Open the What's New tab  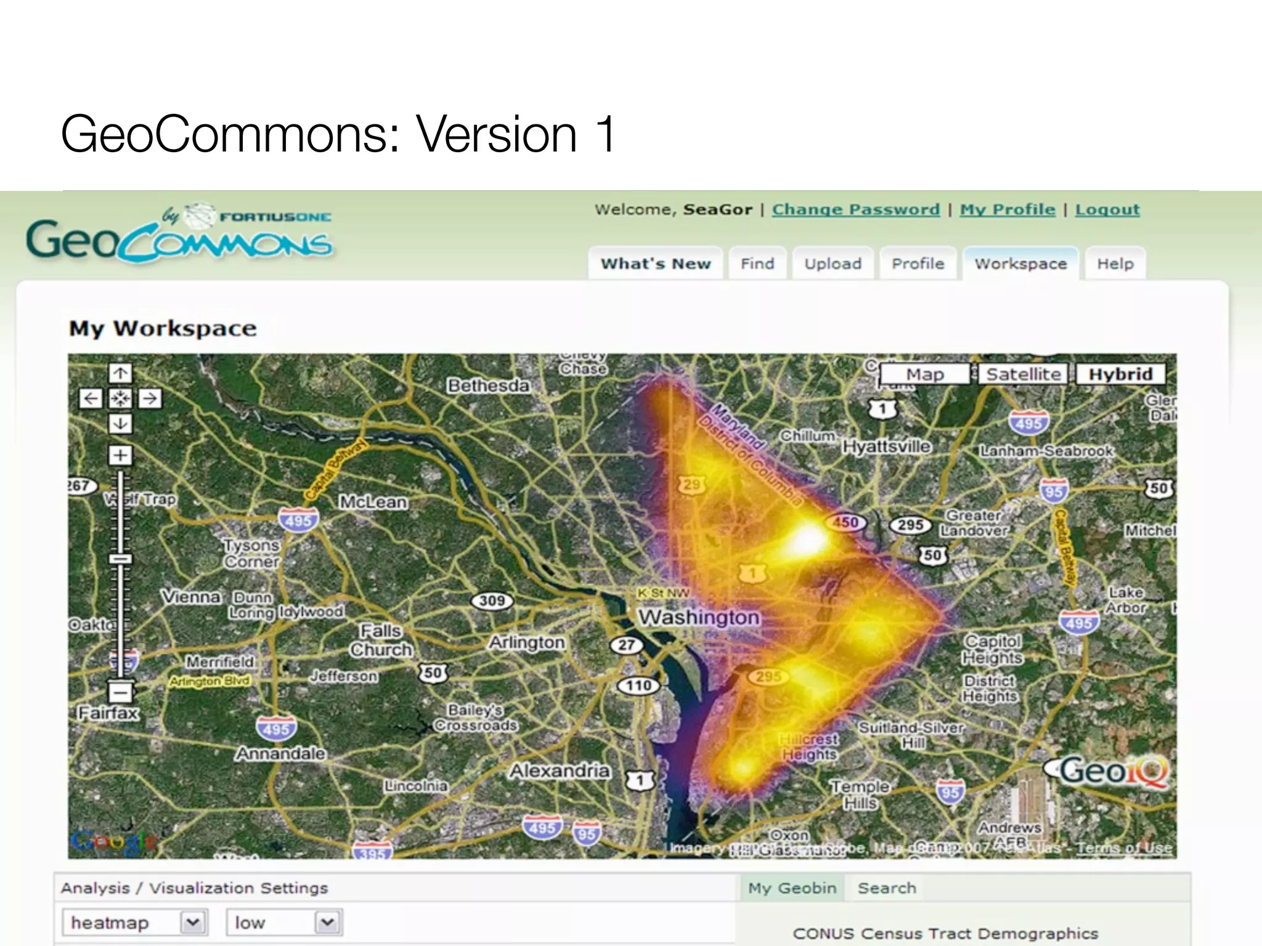click(656, 264)
